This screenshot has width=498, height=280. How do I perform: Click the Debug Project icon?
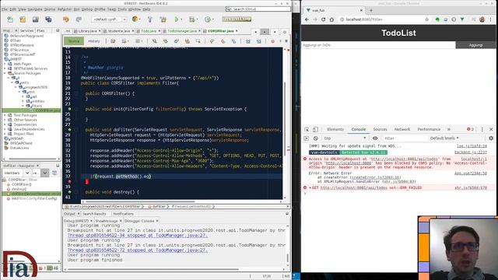tap(192, 19)
